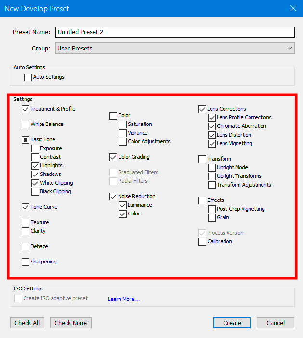Uncheck the Highlights checkbox
Viewport: 303px width, 338px height.
click(35, 166)
